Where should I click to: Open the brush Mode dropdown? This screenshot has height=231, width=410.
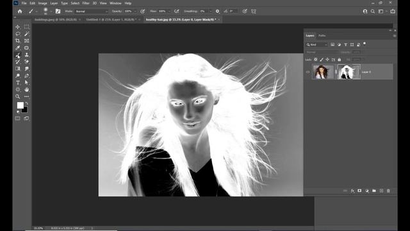point(92,12)
